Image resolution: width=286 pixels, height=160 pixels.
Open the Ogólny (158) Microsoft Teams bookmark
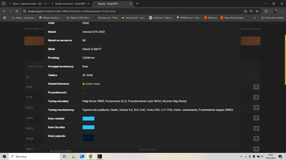[x=78, y=18]
